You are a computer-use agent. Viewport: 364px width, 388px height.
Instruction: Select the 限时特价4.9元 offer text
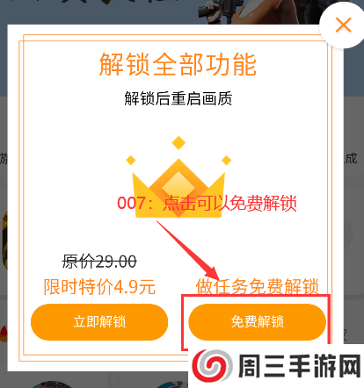[99, 287]
